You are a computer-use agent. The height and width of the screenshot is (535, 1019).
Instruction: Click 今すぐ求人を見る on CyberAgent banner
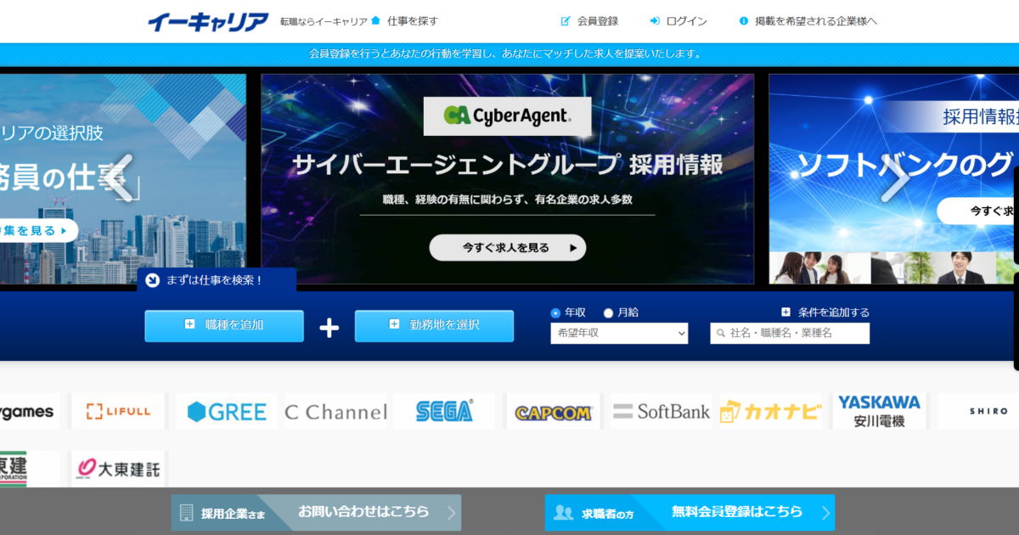(x=507, y=248)
